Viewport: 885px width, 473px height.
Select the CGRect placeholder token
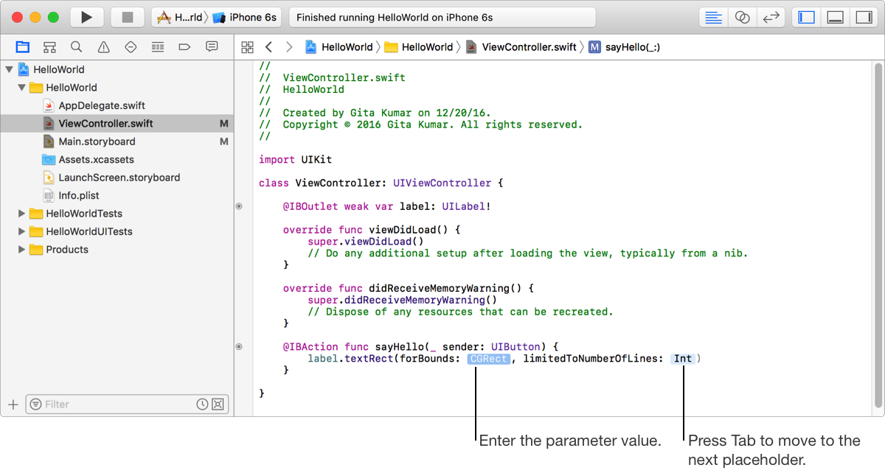tap(488, 359)
